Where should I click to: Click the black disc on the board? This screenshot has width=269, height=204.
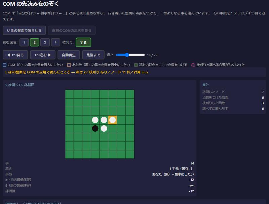[x=95, y=129]
